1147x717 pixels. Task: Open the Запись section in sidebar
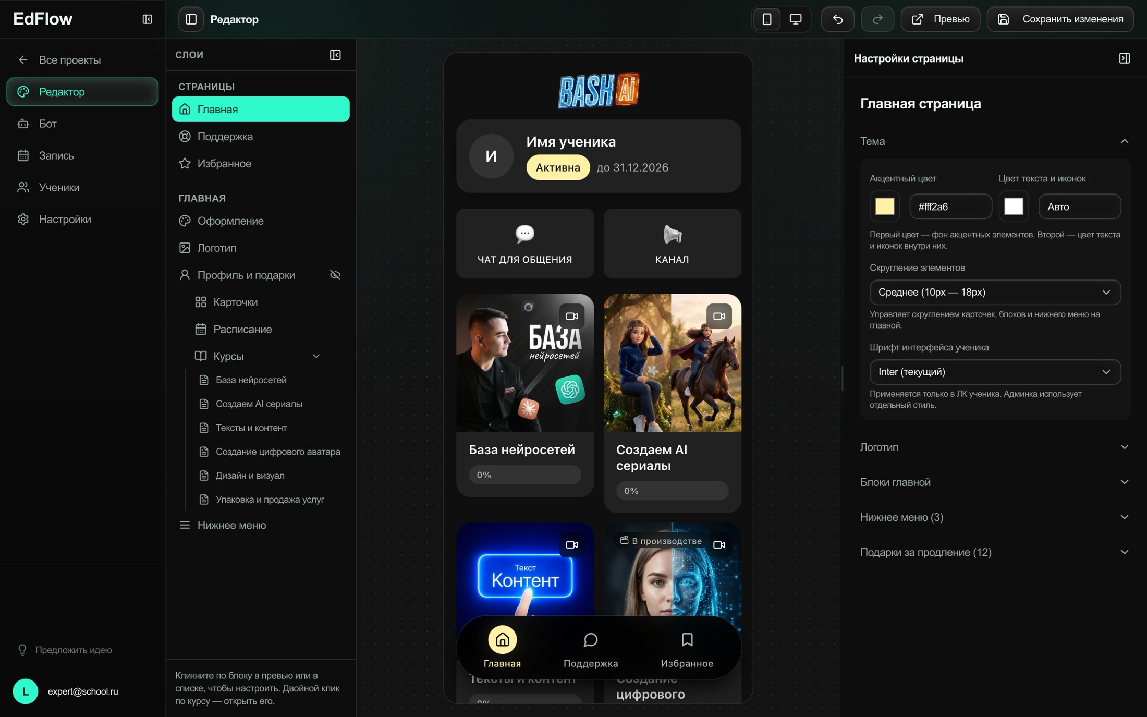point(82,155)
